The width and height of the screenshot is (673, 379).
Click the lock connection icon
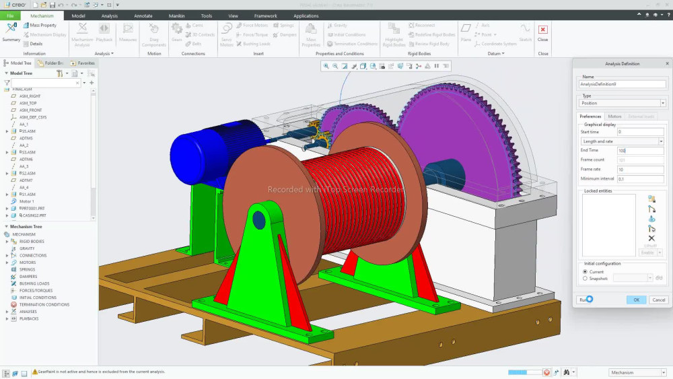coord(651,209)
